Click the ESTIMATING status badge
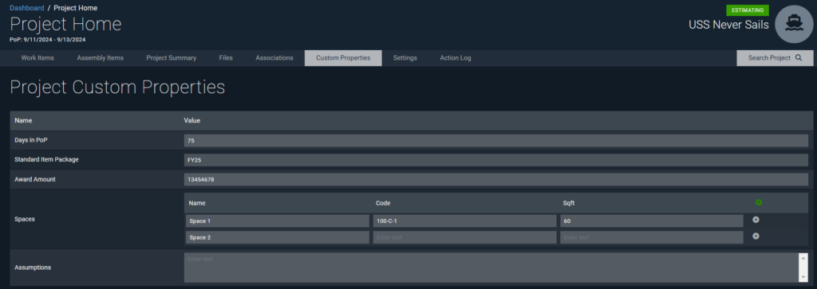 pyautogui.click(x=747, y=10)
